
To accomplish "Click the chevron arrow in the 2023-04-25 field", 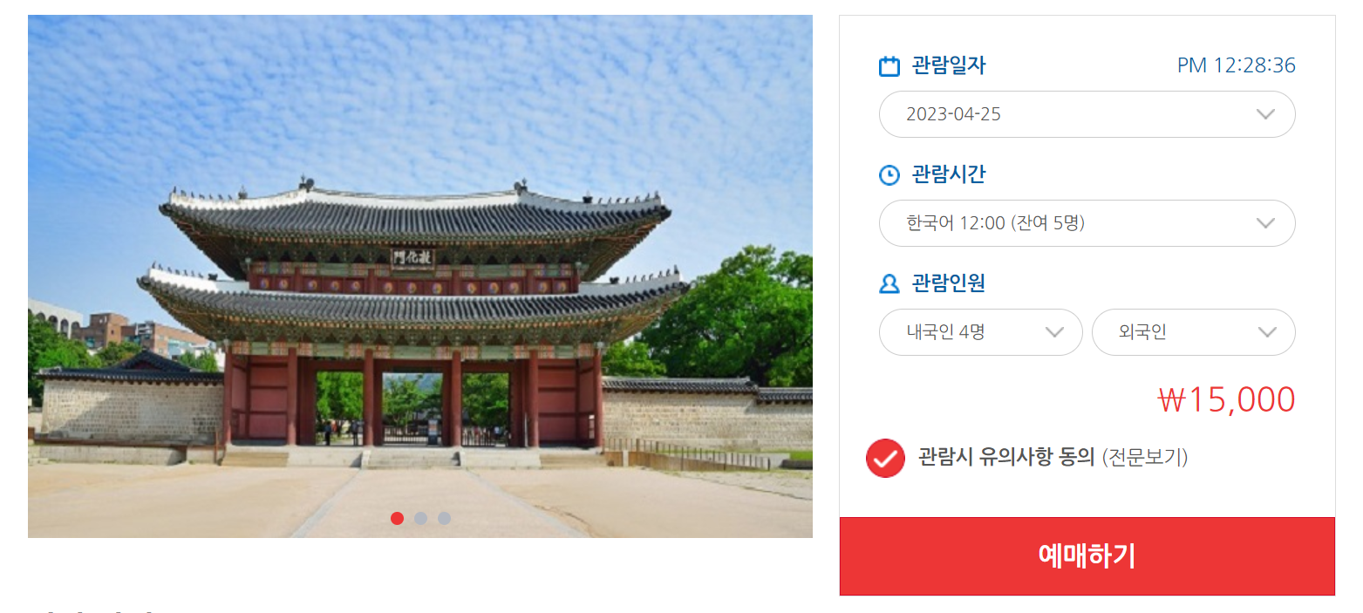I will coord(1266,114).
